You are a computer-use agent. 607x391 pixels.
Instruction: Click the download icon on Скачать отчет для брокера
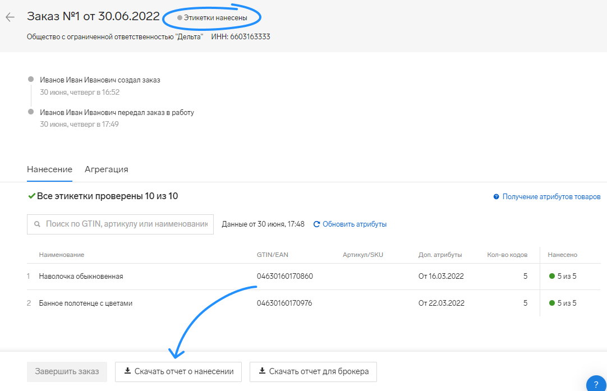pos(262,371)
